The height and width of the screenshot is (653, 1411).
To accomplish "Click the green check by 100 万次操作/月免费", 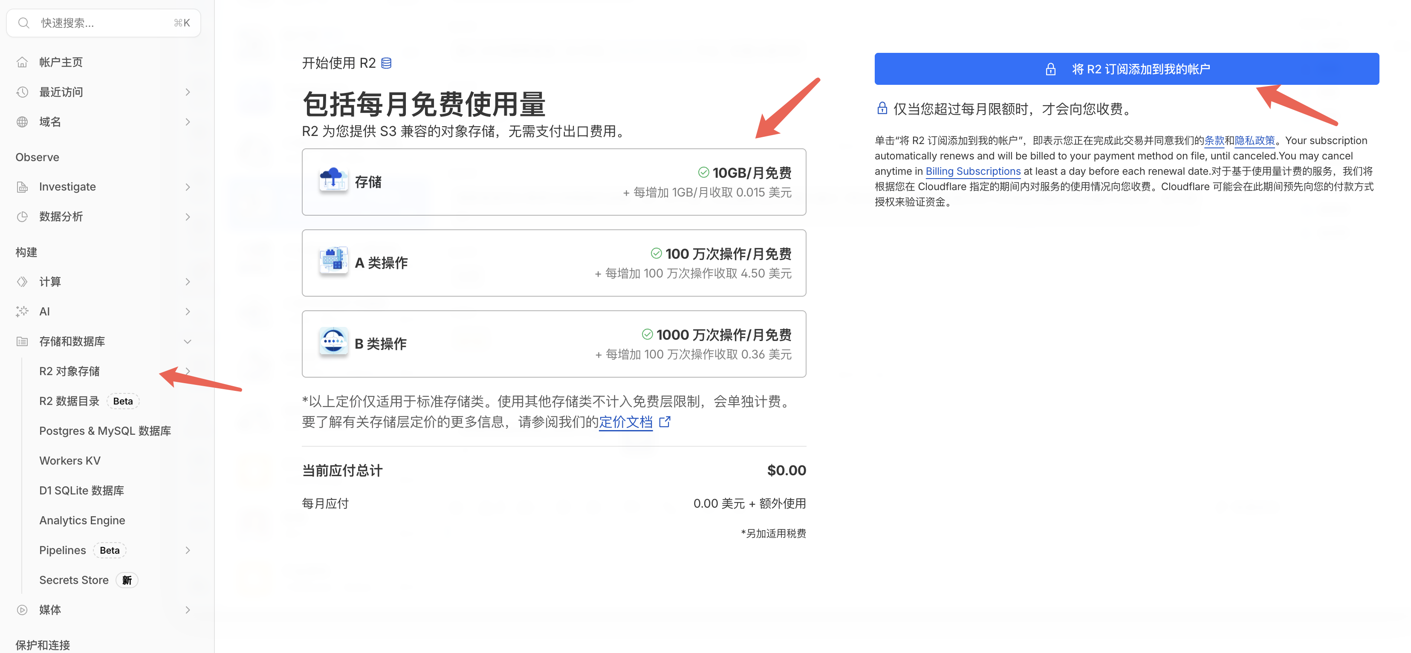I will 656,253.
